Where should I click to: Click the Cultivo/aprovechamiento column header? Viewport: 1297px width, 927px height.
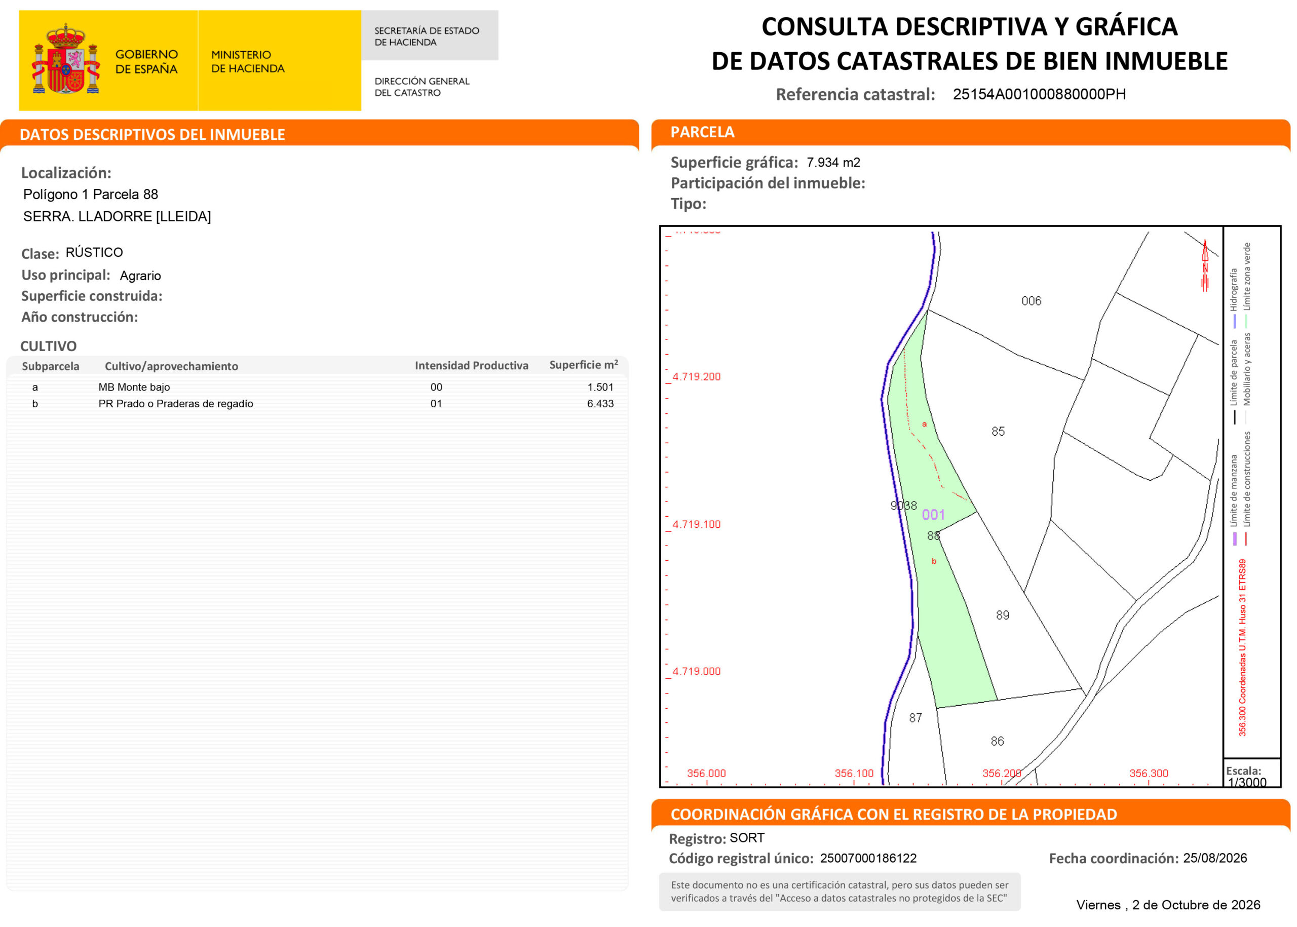click(x=171, y=366)
